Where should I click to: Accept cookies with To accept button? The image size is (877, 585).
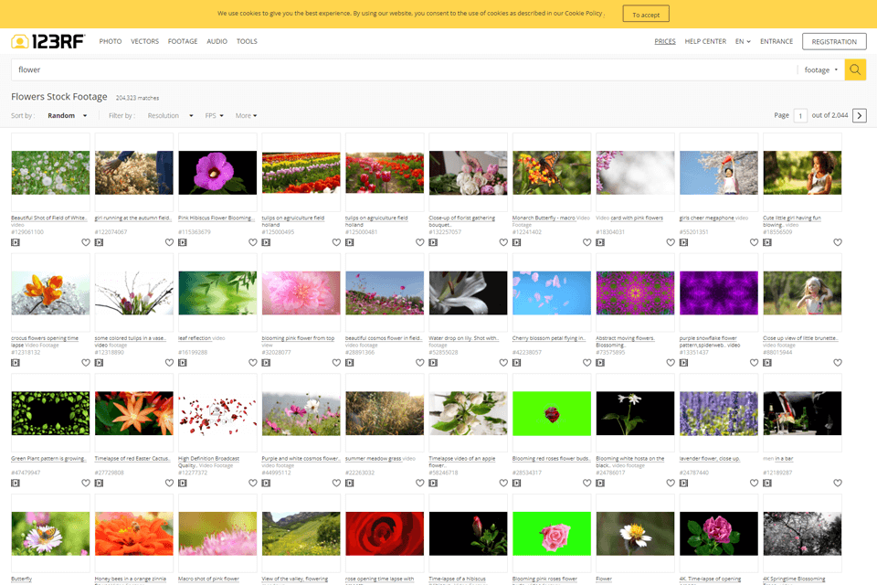[x=646, y=14]
